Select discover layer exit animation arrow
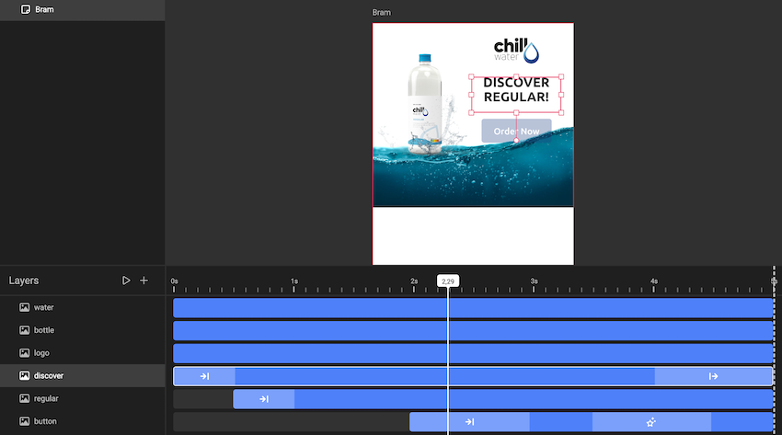The height and width of the screenshot is (435, 782). click(713, 376)
